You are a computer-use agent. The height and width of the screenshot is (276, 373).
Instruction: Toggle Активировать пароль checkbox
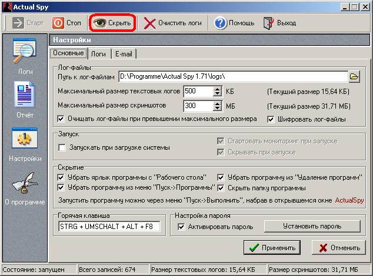[181, 227]
